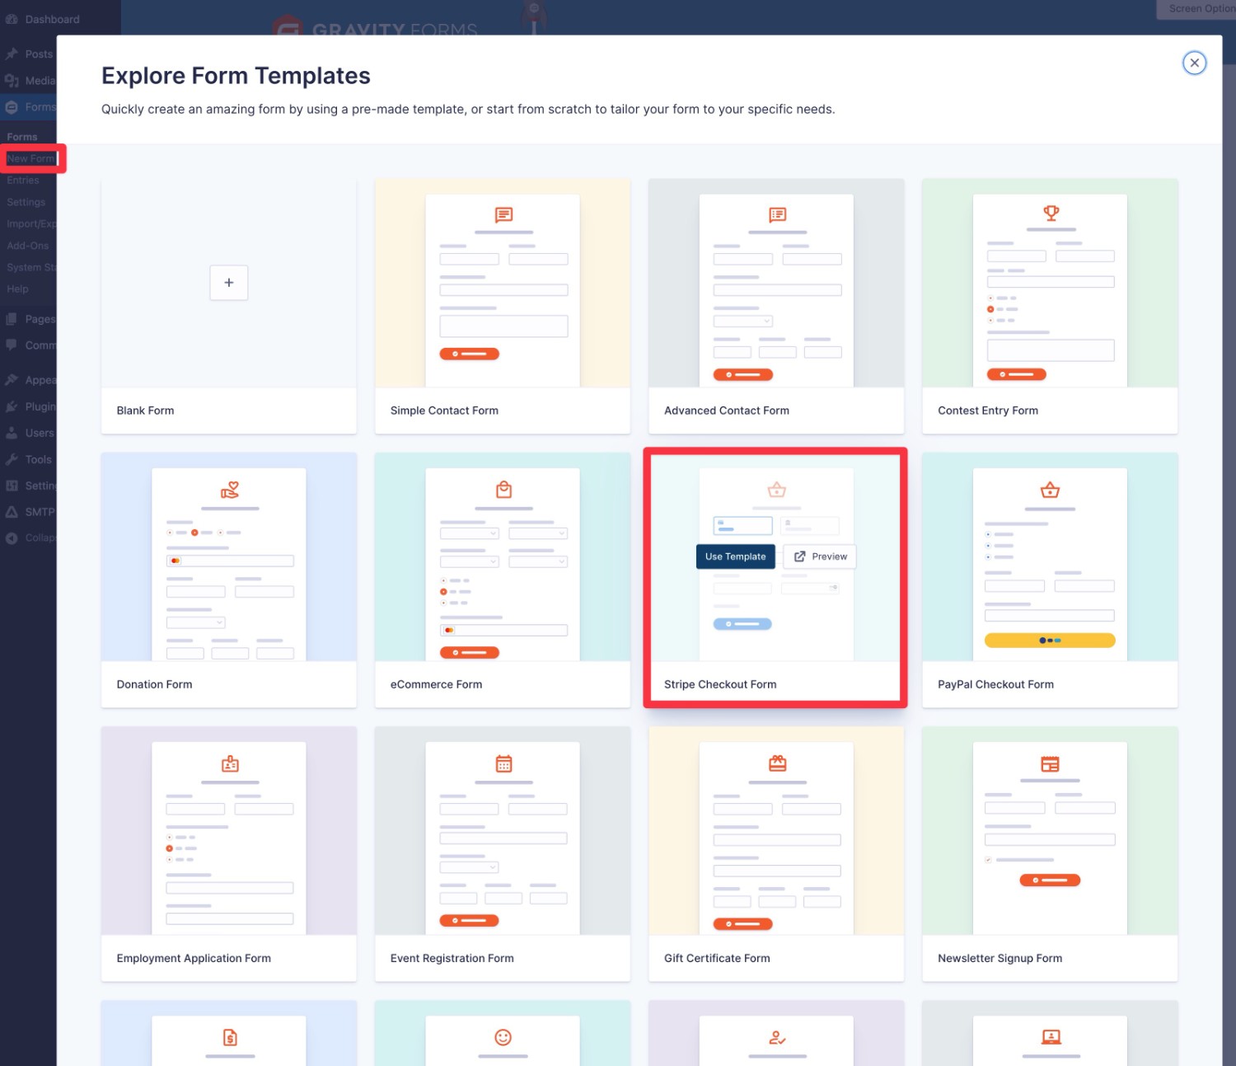Preview the Stripe Checkout Form template

(820, 556)
